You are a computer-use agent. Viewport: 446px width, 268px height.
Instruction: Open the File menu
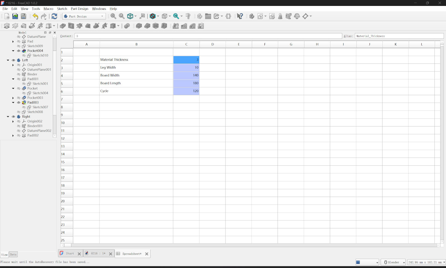(5, 9)
